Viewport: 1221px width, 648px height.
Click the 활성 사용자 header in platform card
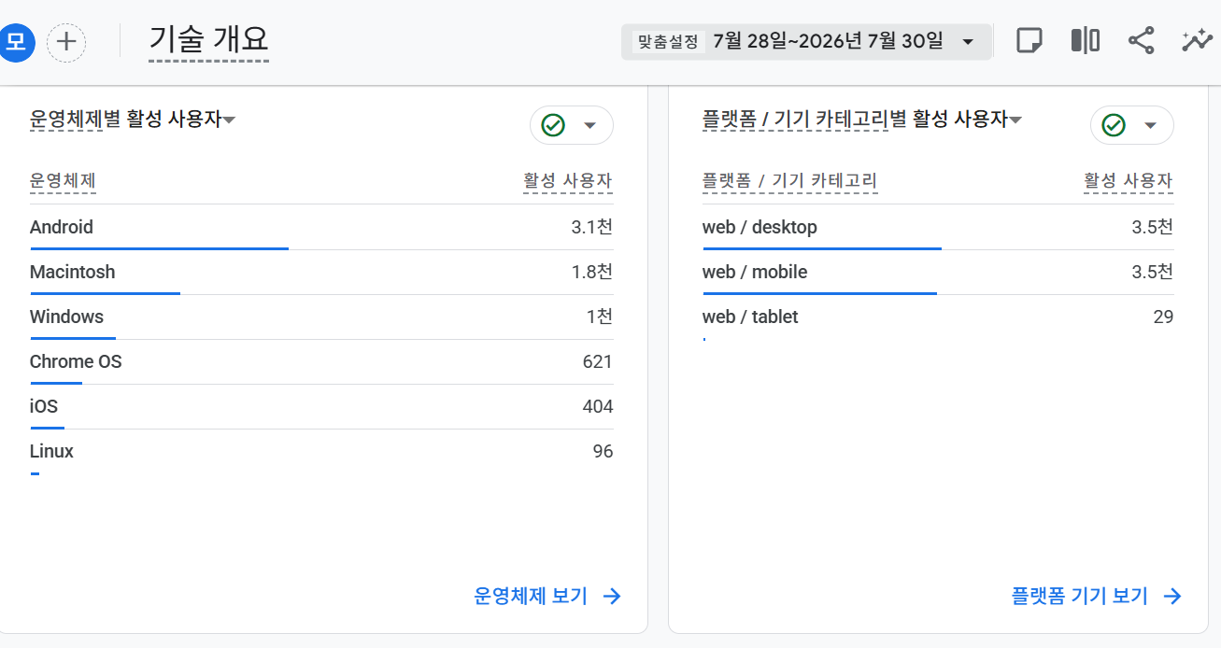tap(1129, 181)
